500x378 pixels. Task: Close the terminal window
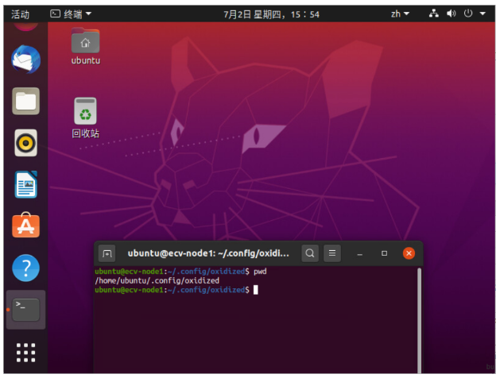[x=409, y=253]
